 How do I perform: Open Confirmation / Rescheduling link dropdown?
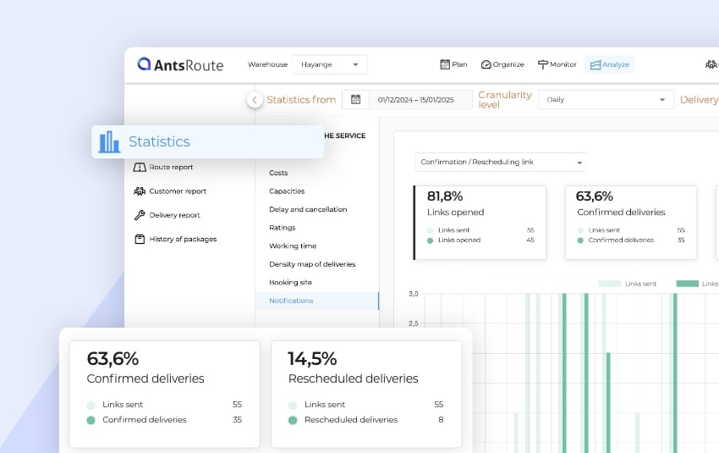[501, 162]
